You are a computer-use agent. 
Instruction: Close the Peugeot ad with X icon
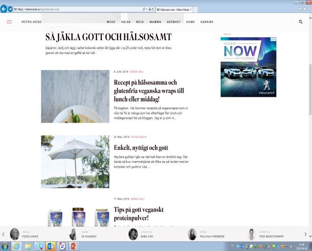[x=275, y=39]
